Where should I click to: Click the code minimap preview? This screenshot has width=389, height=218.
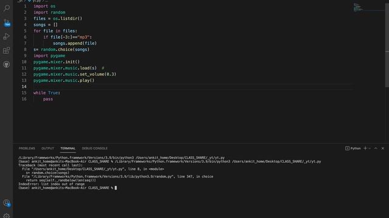(358, 7)
